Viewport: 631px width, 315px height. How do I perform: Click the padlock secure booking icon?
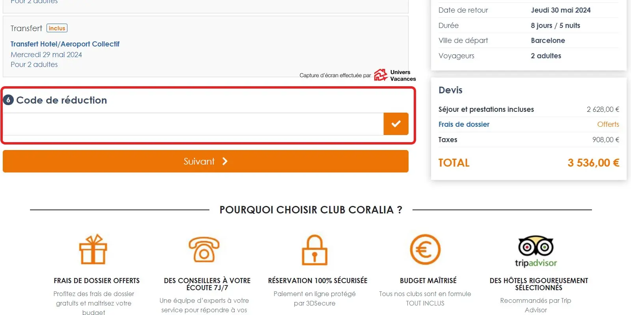[x=314, y=250]
